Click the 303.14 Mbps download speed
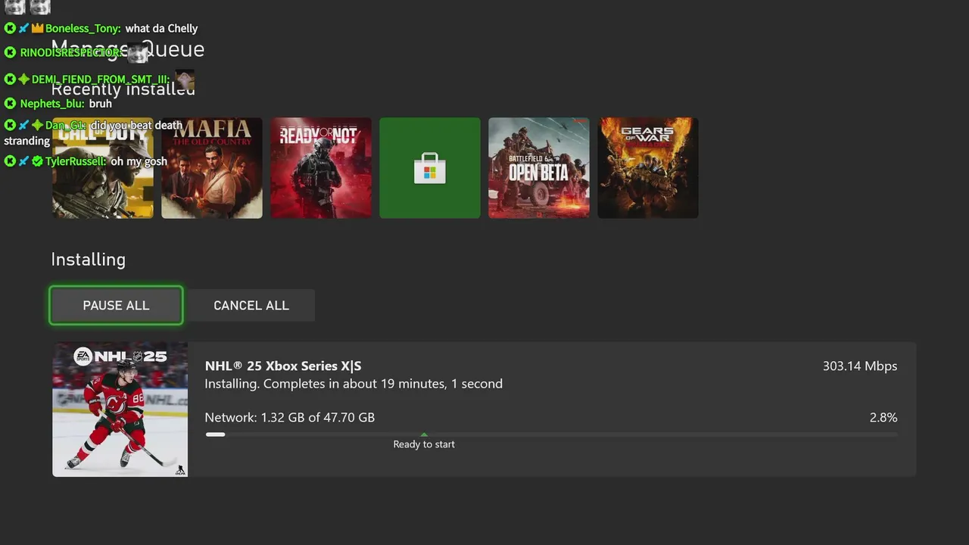The image size is (969, 545). point(860,366)
